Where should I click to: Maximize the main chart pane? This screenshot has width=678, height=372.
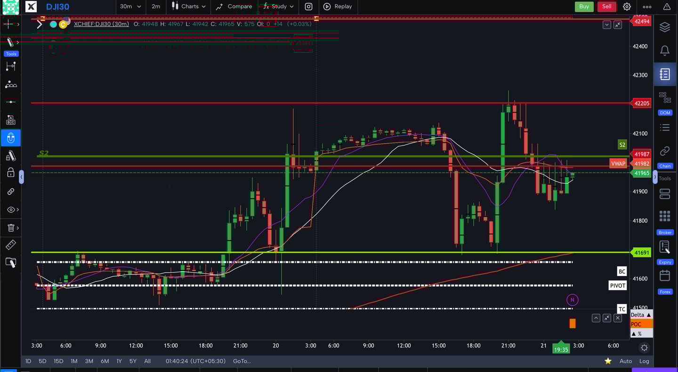coord(617,24)
